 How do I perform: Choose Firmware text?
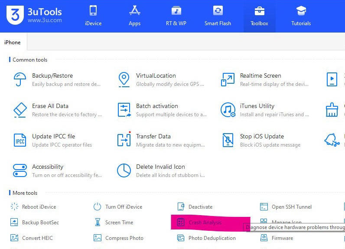(282, 238)
